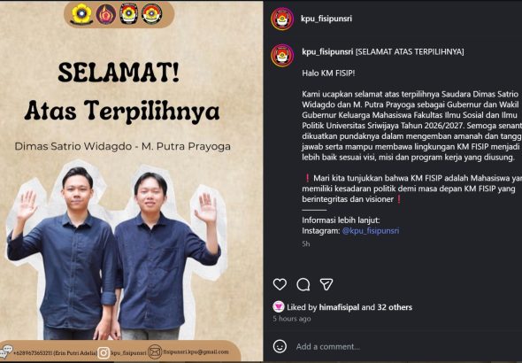The image size is (522, 363).
Task: Share the post with the paper plane icon
Action: click(326, 284)
